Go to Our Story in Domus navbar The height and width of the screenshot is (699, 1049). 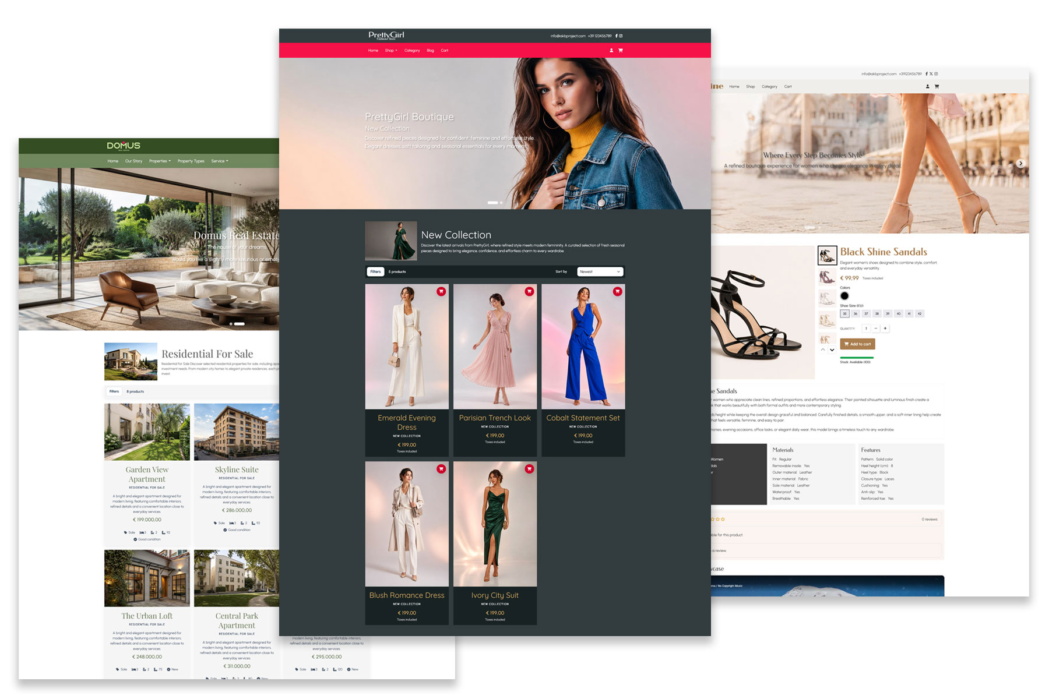133,161
